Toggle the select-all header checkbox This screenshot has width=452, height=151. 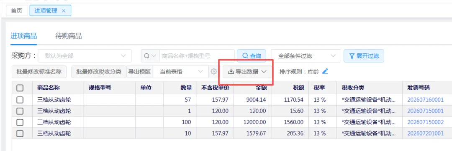[x=20, y=88]
